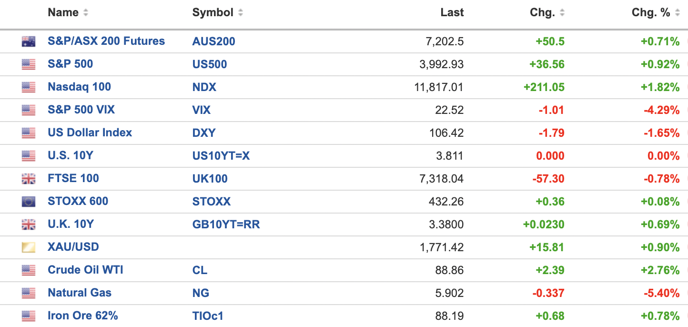Sort the table by the Name column arrows
The image size is (688, 327).
pyautogui.click(x=86, y=13)
